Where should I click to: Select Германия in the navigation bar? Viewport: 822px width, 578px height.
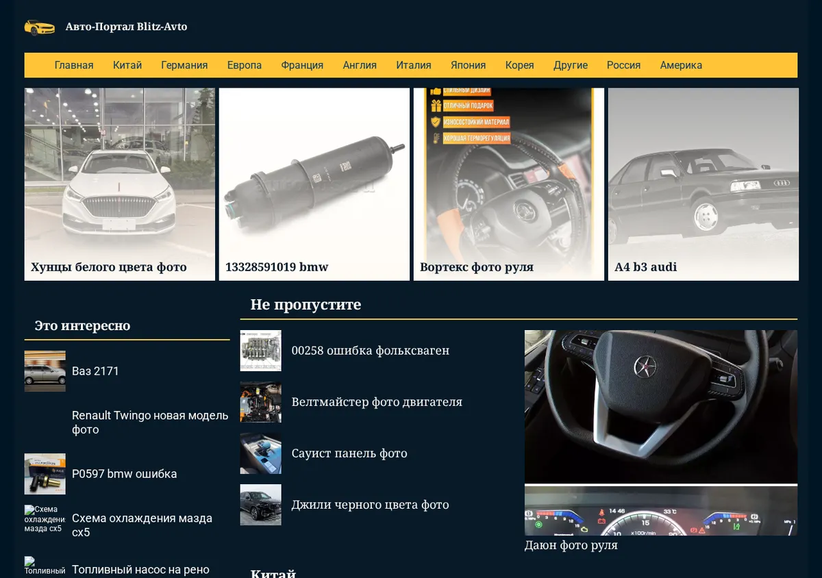tap(184, 65)
